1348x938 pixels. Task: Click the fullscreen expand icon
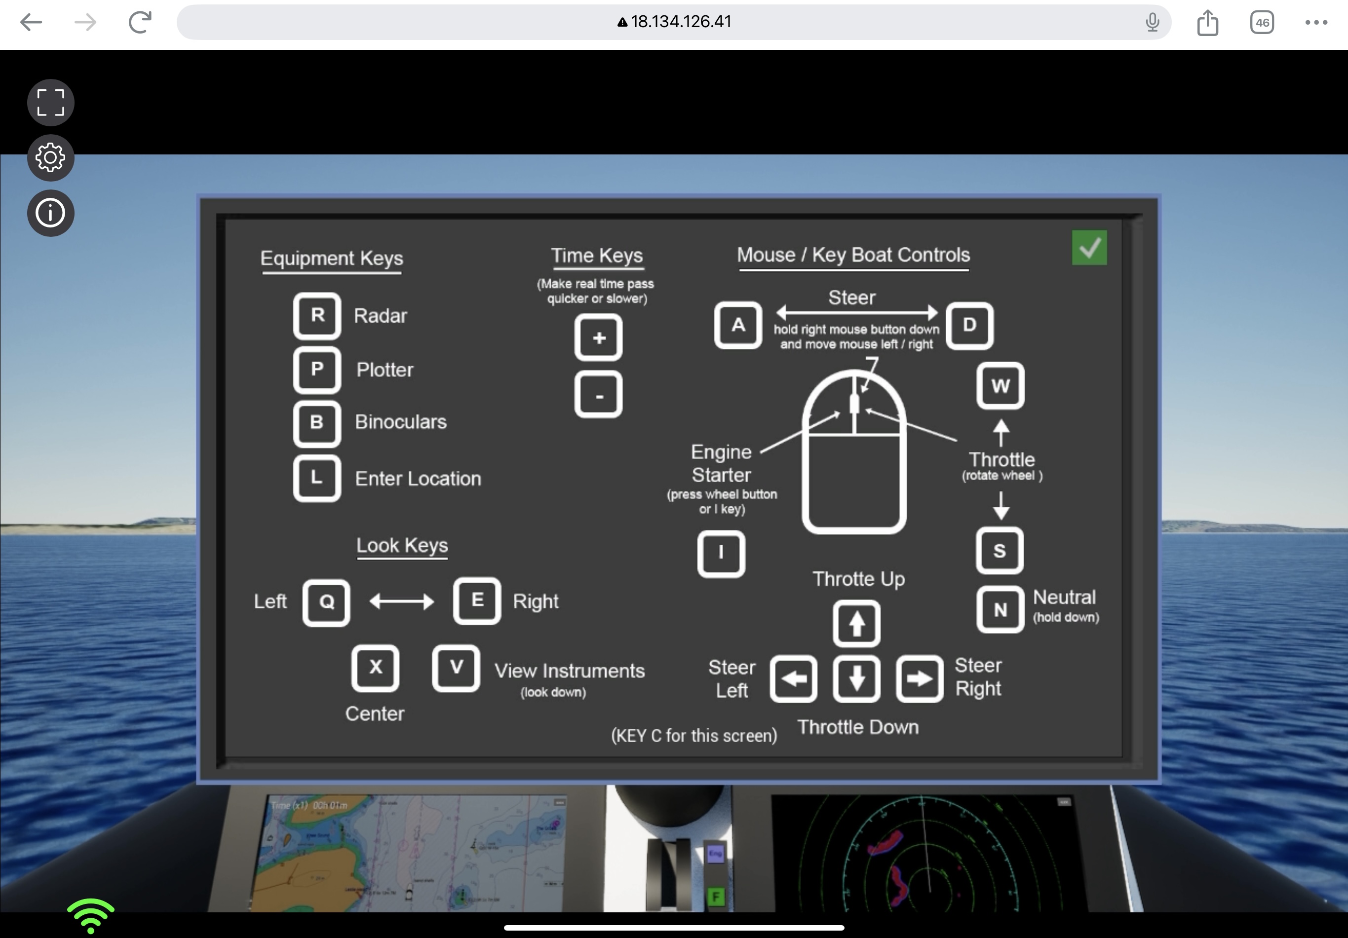pos(50,103)
